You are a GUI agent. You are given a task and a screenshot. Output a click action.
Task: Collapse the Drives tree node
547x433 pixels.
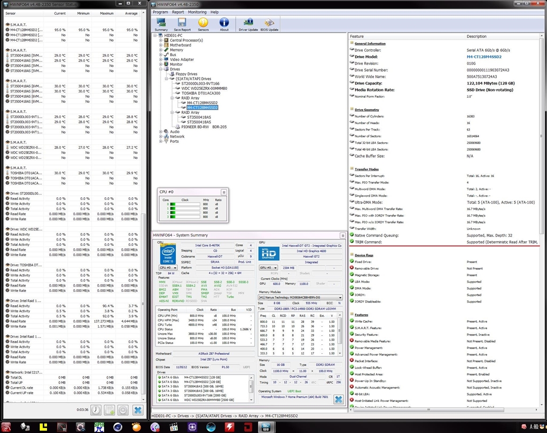[x=161, y=69]
